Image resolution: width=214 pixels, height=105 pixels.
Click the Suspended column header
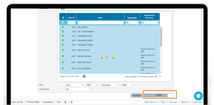[x=132, y=17]
